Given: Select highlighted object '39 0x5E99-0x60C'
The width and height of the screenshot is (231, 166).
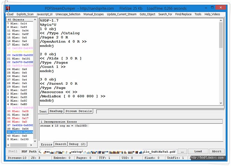Looking at the screenshot, I should pyautogui.click(x=20, y=132).
